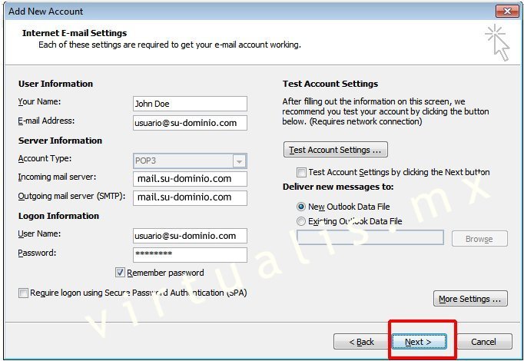The image size is (524, 361).
Task: Open More Settings
Action: click(x=470, y=299)
